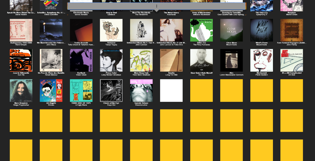The image size is (315, 161).
Task: Click the title 'Speak No More About The Le...'
Action: 21,12
